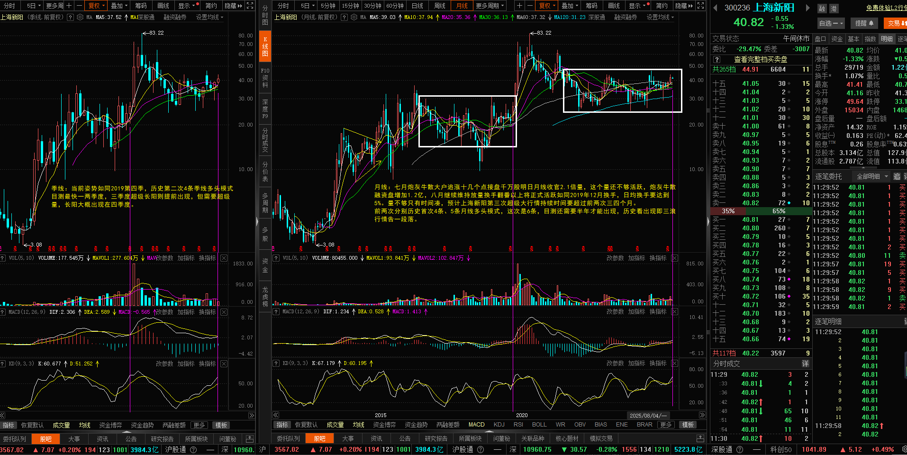
Task: Open help for right KD indicator
Action: [276, 363]
